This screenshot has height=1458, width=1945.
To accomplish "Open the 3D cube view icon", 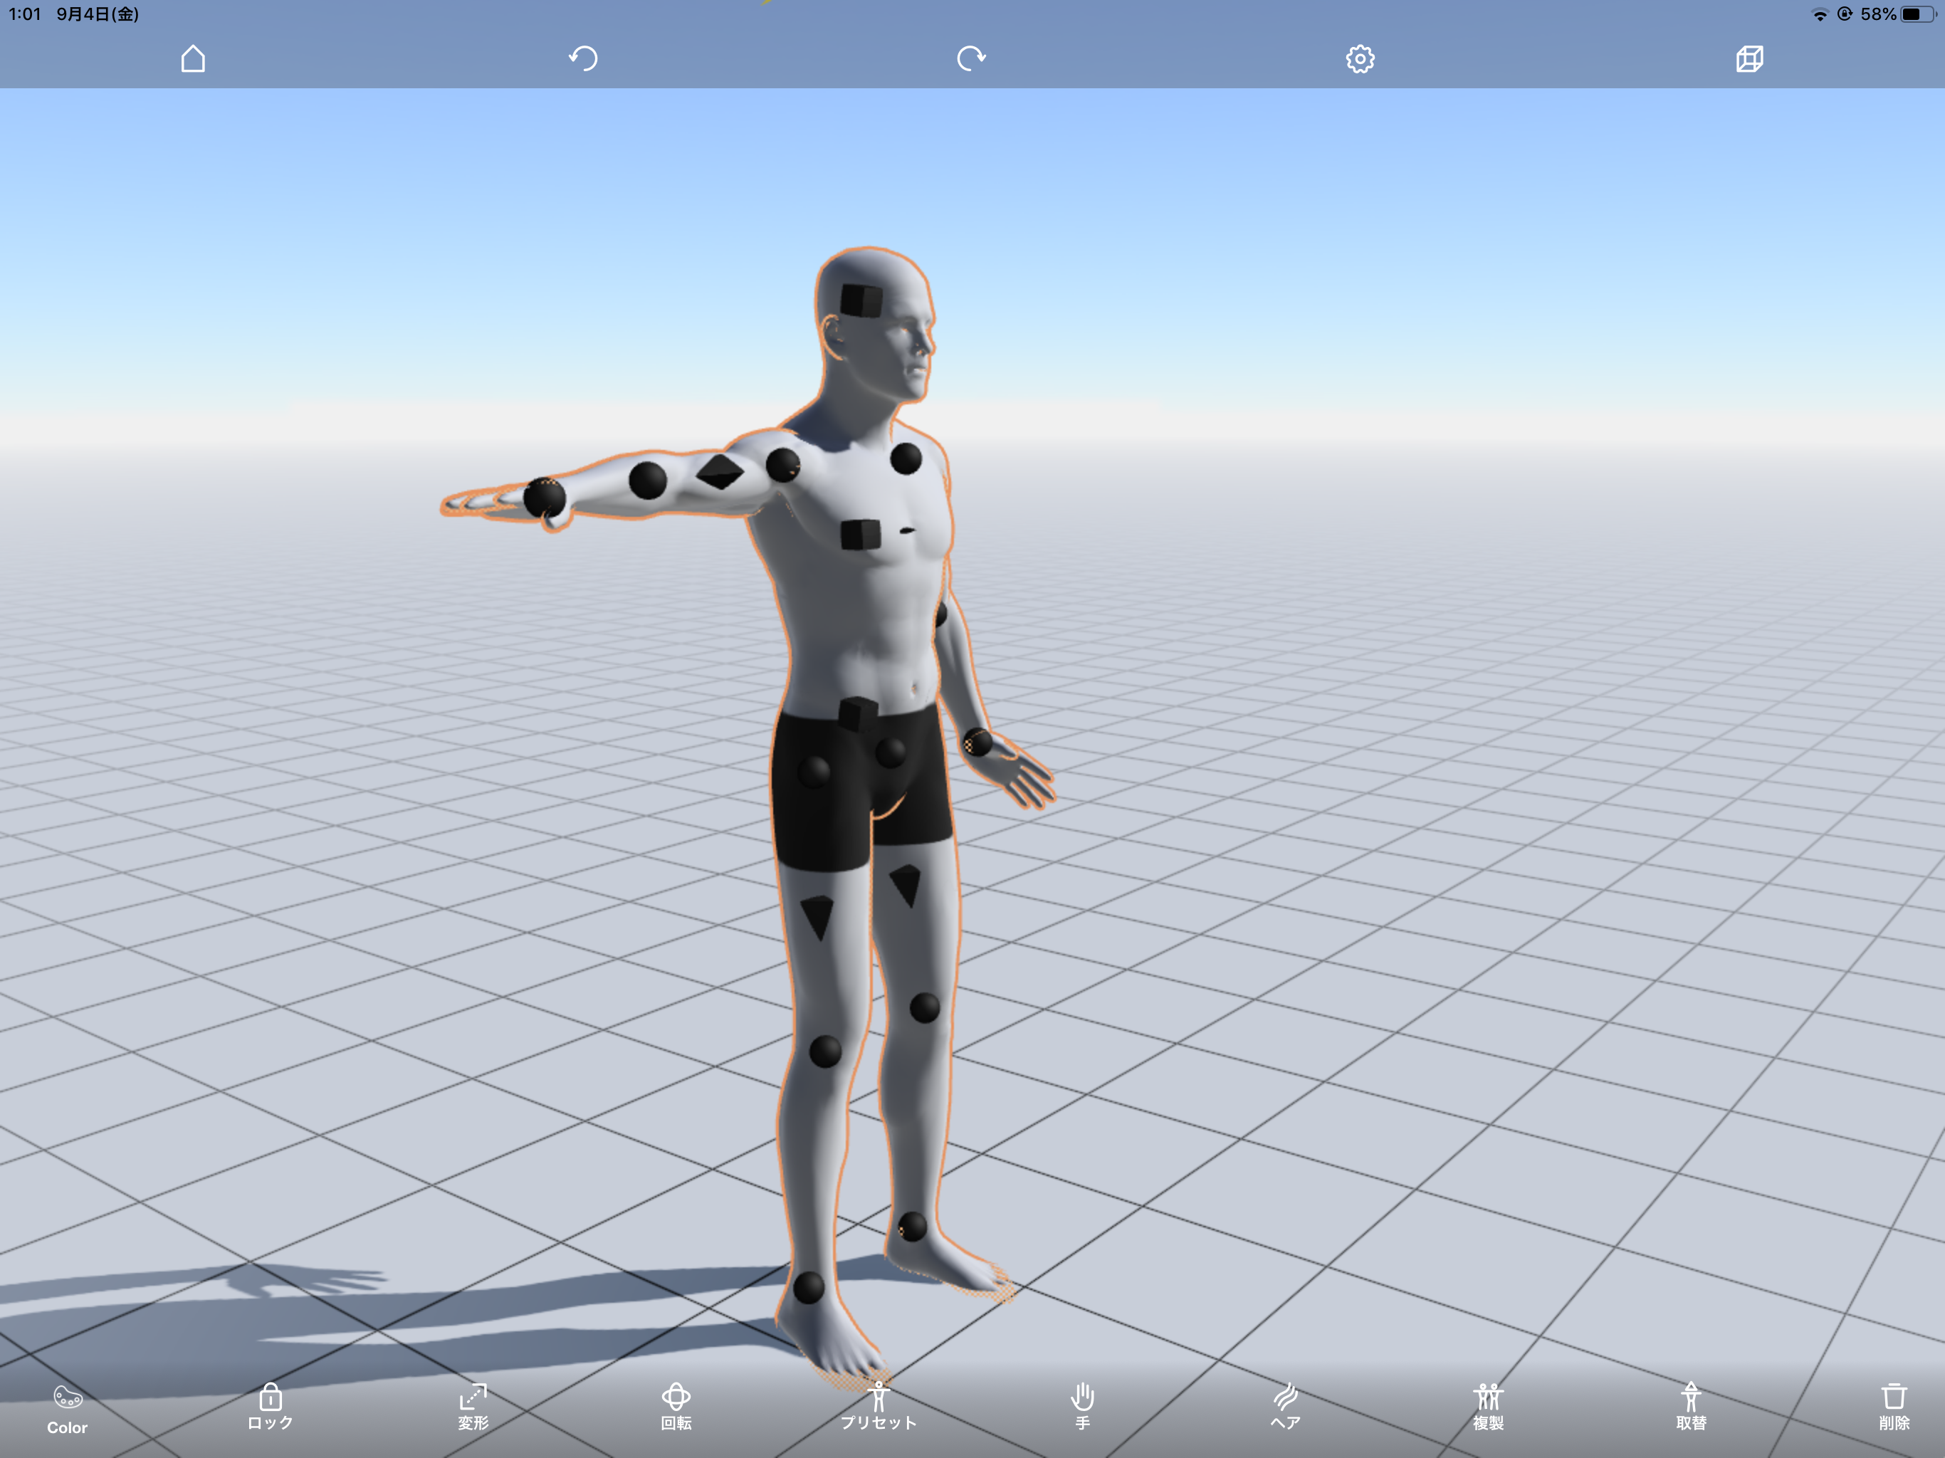I will (x=1750, y=59).
